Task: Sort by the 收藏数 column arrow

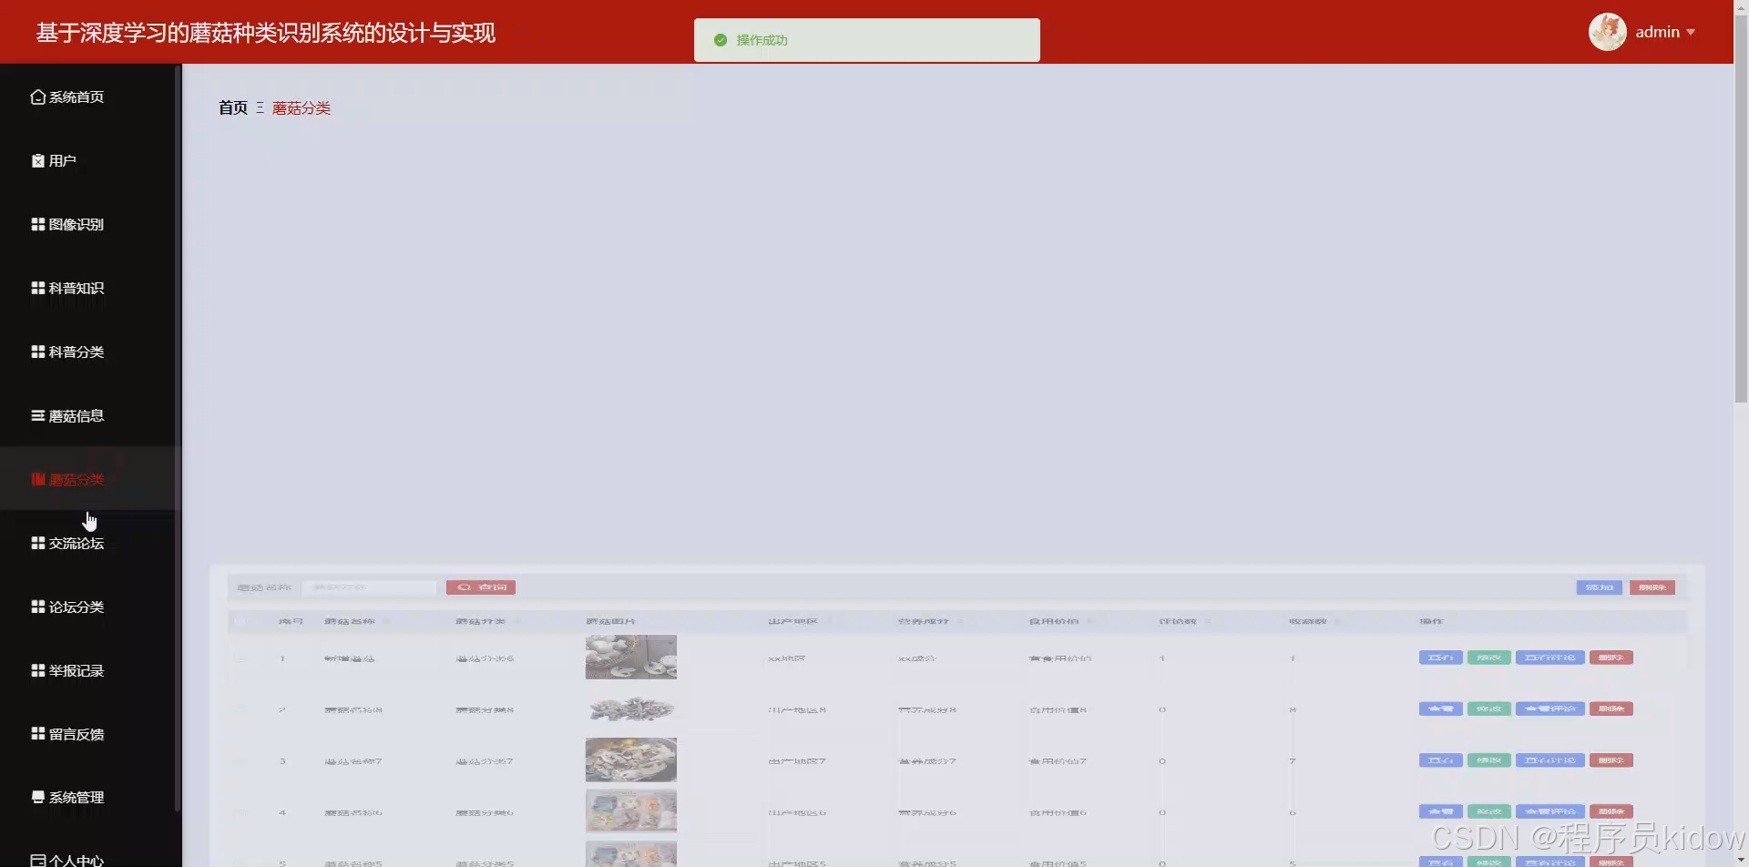Action: (x=1338, y=621)
